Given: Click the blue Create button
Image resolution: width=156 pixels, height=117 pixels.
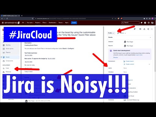Looking at the screenshot, I should point(74,23).
